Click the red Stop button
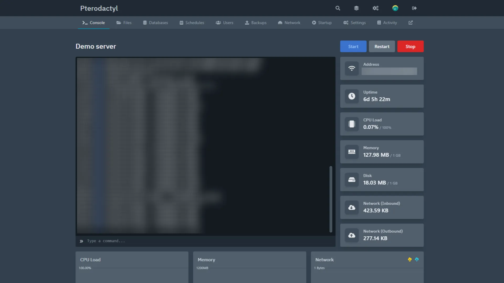Viewport: 504px width, 283px height. [410, 46]
